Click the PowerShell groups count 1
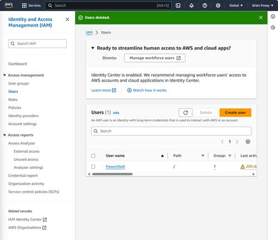Viewport: 278px width, 240px height. (x=215, y=167)
